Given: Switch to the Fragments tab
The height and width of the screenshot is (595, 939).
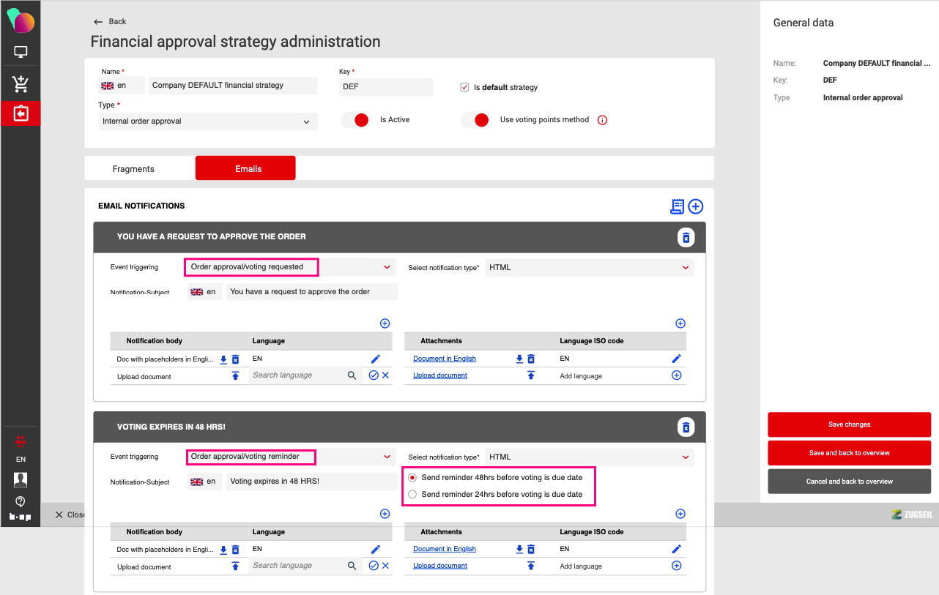Looking at the screenshot, I should pyautogui.click(x=133, y=168).
